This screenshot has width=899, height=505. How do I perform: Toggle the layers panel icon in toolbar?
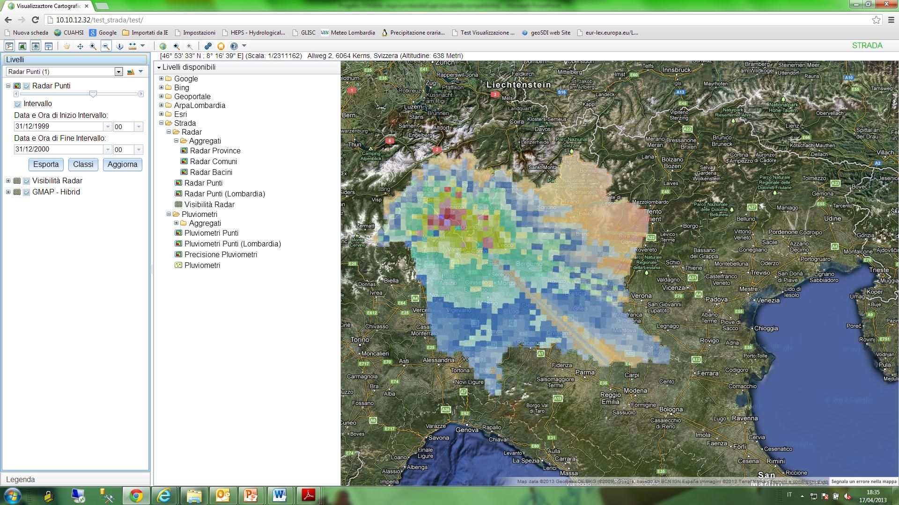point(9,46)
